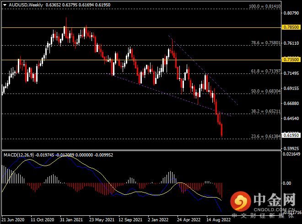Click the last red MACD histogram bar
Viewport: 302px width, 224px height.
222,190
